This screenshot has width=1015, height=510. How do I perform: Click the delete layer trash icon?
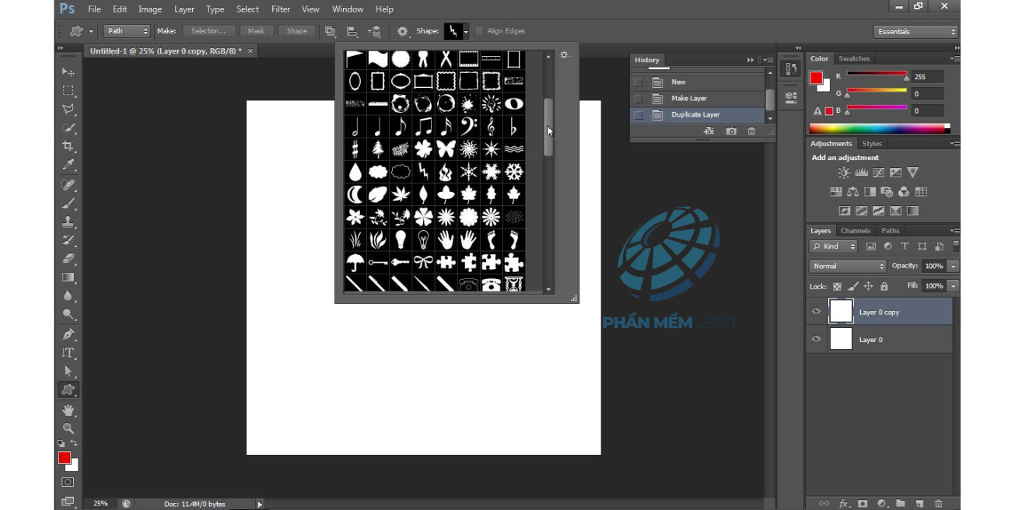click(938, 504)
